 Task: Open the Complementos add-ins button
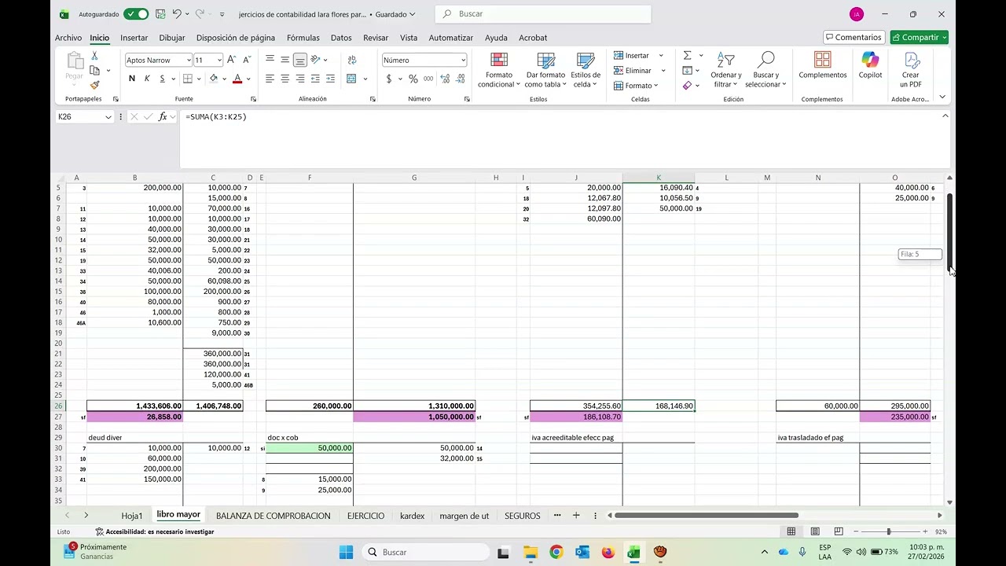coord(822,67)
